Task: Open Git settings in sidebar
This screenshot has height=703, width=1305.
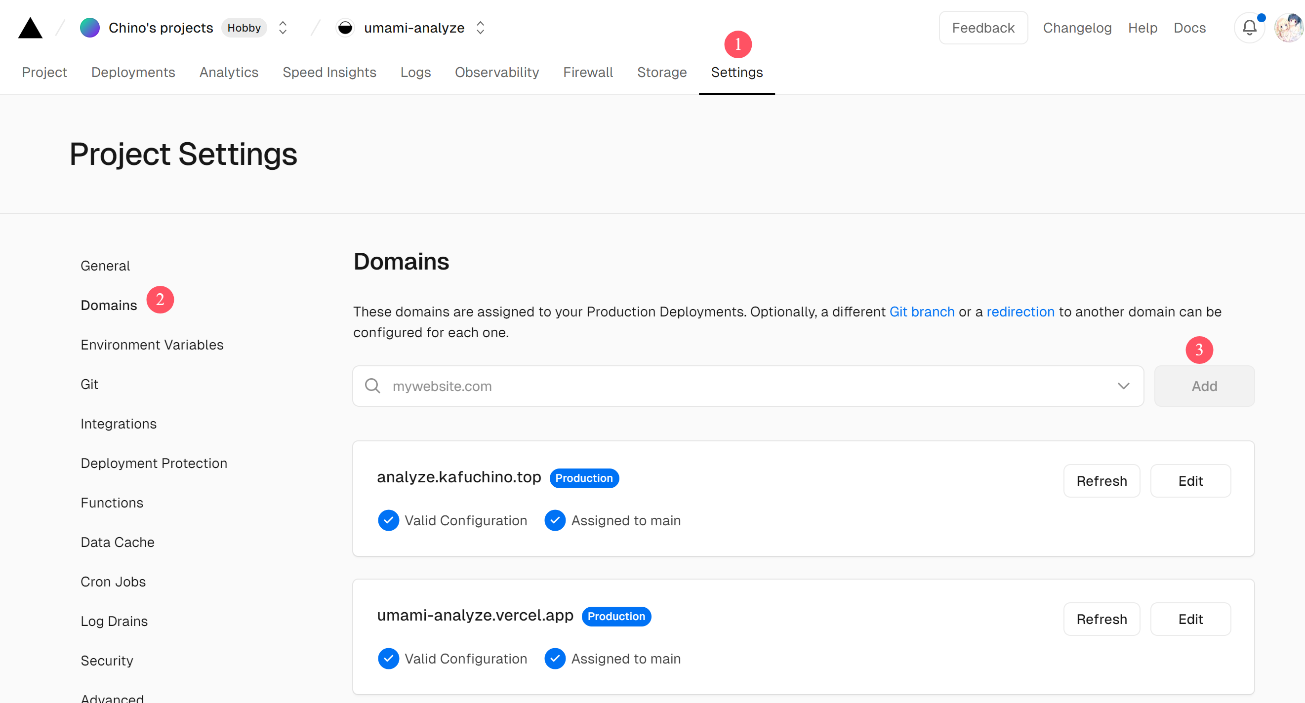Action: 89,385
